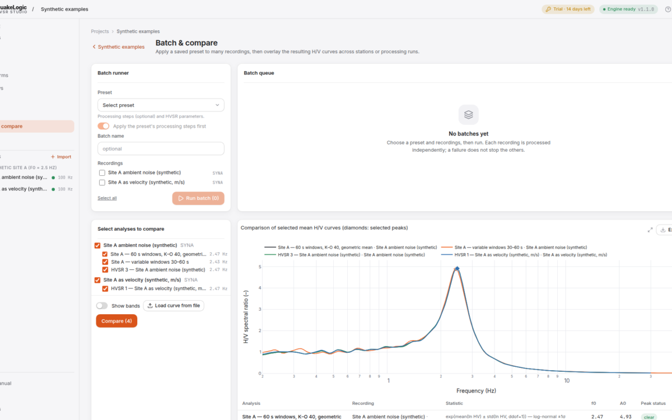
Task: Toggle Apply the preset's processing steps first
Action: 103,126
